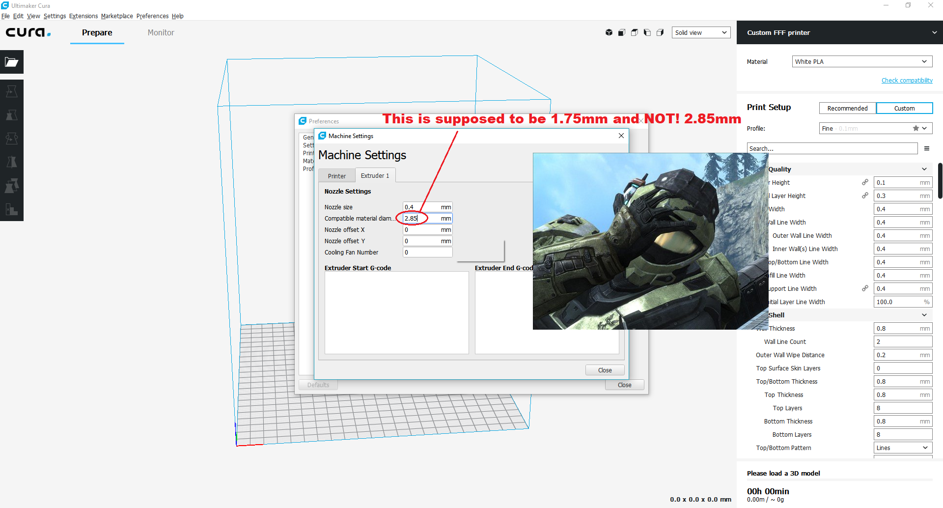Open Top/Bottom Pattern Lines dropdown
The height and width of the screenshot is (508, 943).
903,448
